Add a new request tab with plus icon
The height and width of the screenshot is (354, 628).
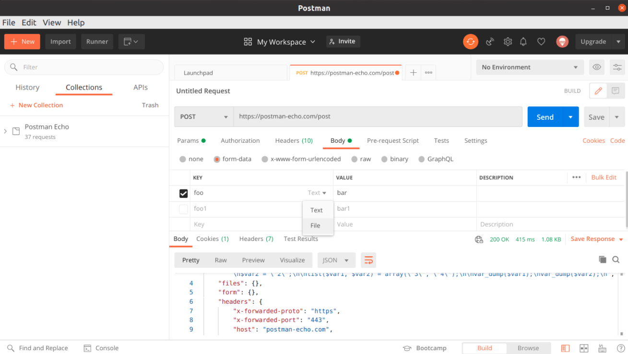413,73
